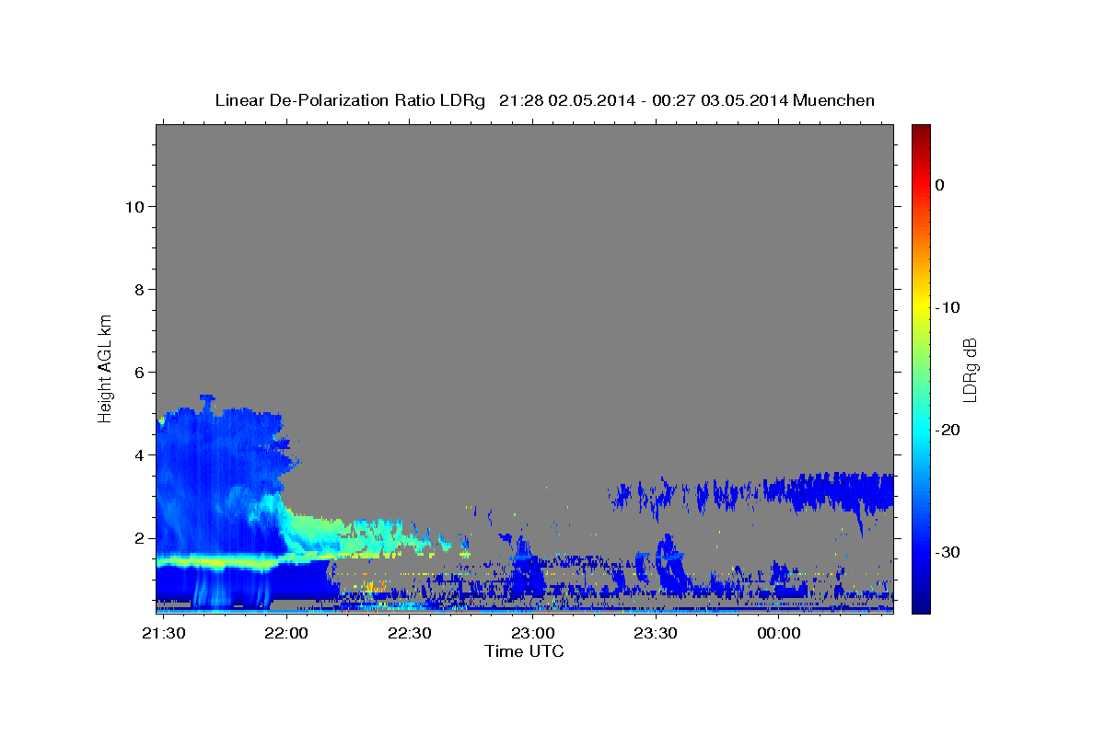Viewport: 1105px width, 736px height.
Task: Click the '23:30' time tick label
Action: coord(655,634)
